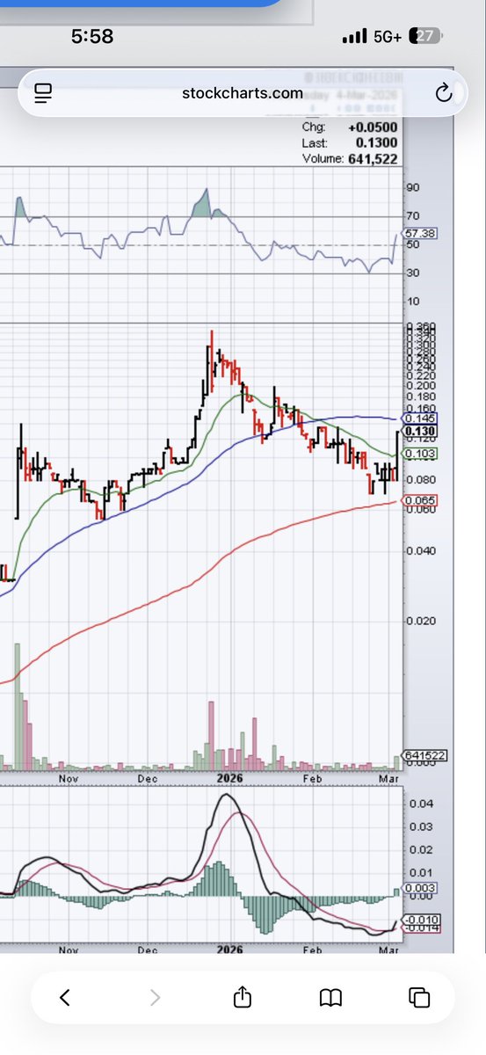Viewport: 486px width, 1055px height.
Task: Open the bookmarks icon
Action: 330,997
